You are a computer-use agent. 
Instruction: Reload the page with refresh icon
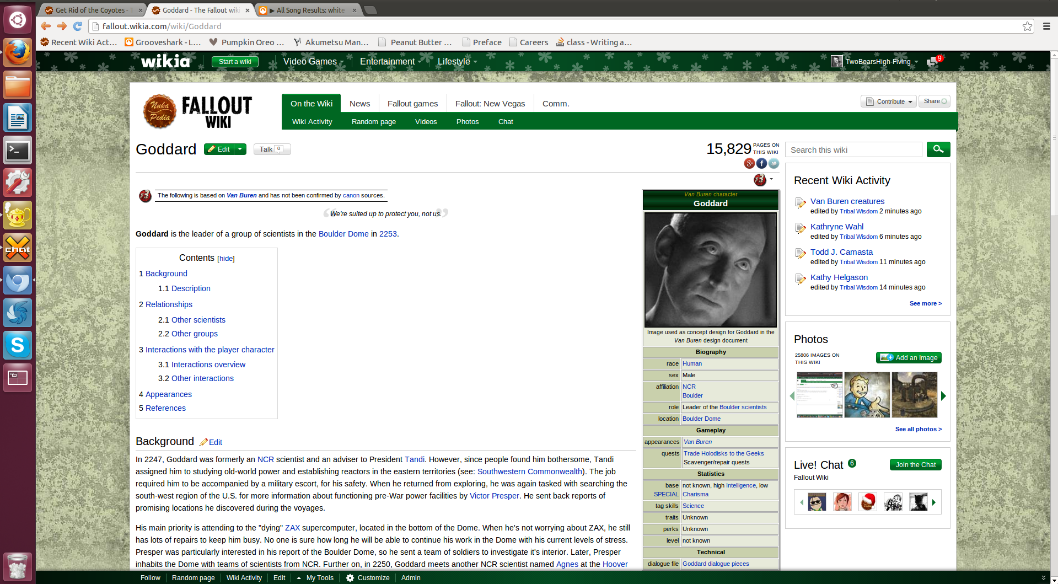(x=78, y=26)
